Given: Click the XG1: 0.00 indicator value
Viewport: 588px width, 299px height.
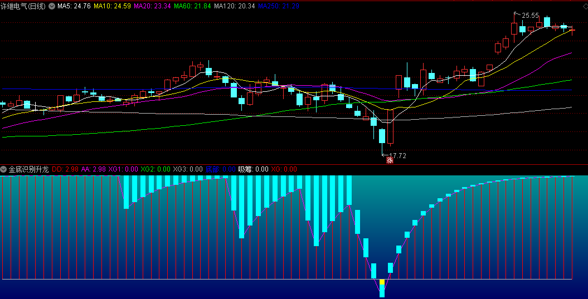Looking at the screenshot, I should 123,169.
